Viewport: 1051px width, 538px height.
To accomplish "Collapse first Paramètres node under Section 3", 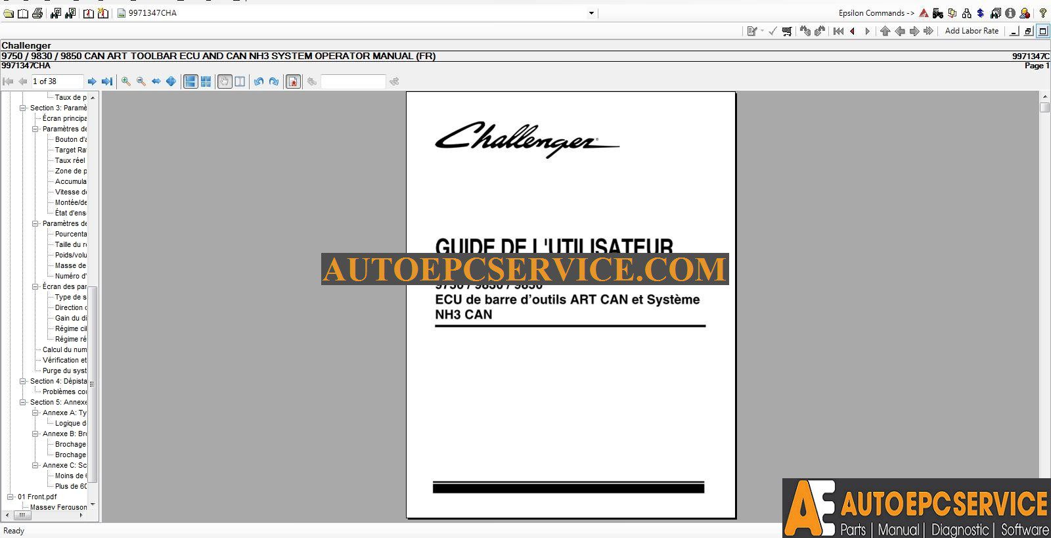I will click(x=35, y=129).
